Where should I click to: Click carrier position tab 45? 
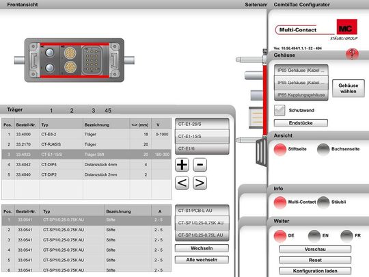click(108, 111)
